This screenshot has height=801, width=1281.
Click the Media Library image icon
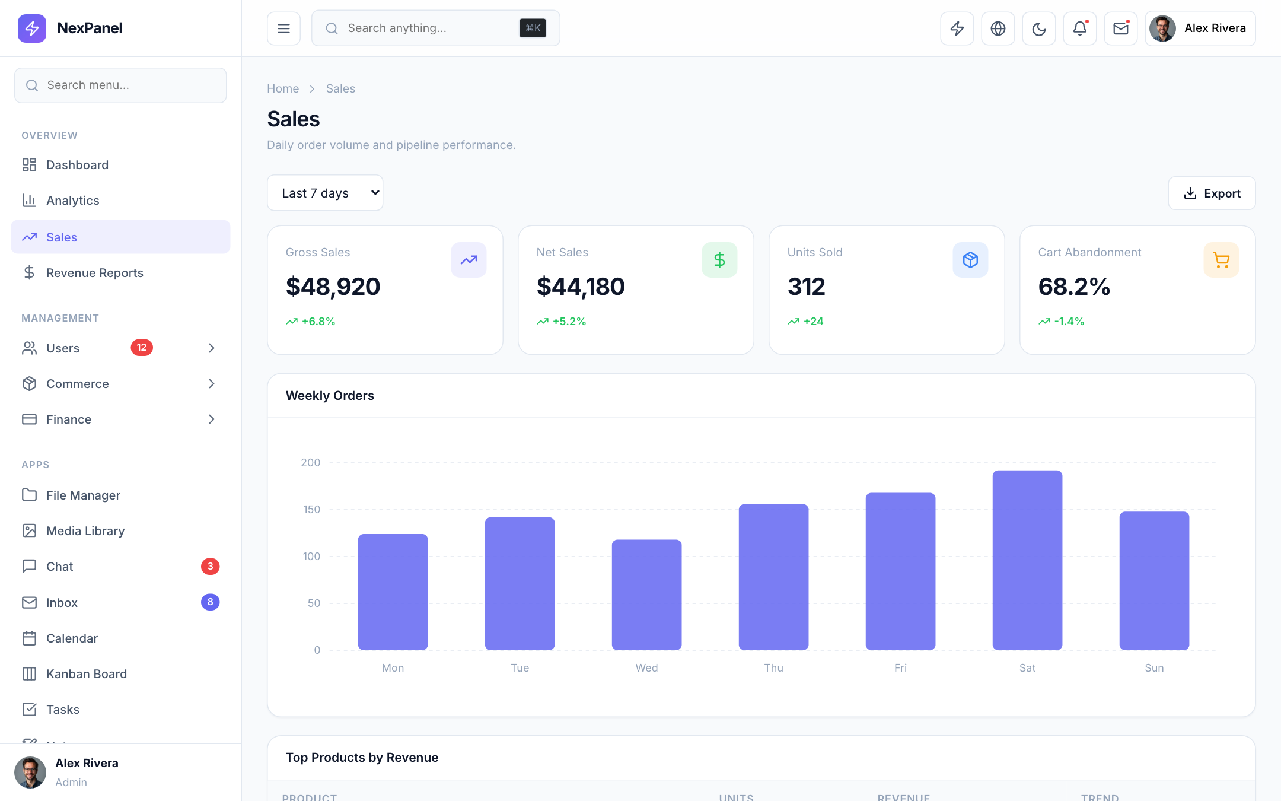point(29,530)
